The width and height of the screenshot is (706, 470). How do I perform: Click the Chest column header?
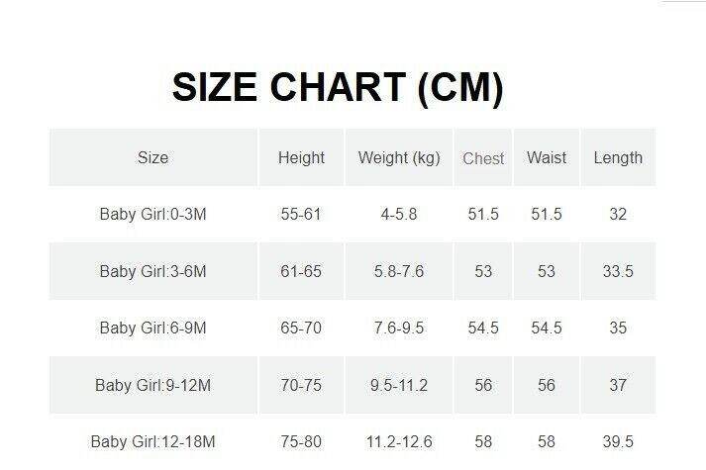point(483,158)
